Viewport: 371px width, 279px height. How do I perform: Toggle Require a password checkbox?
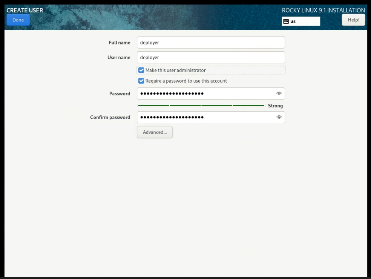coord(141,81)
